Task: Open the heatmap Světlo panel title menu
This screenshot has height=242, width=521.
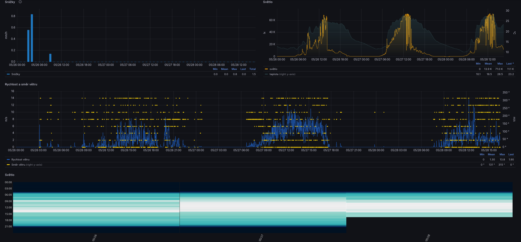Action: click(x=10, y=175)
